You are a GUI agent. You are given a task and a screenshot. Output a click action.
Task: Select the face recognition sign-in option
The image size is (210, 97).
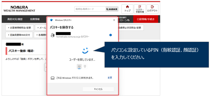tap(79, 66)
